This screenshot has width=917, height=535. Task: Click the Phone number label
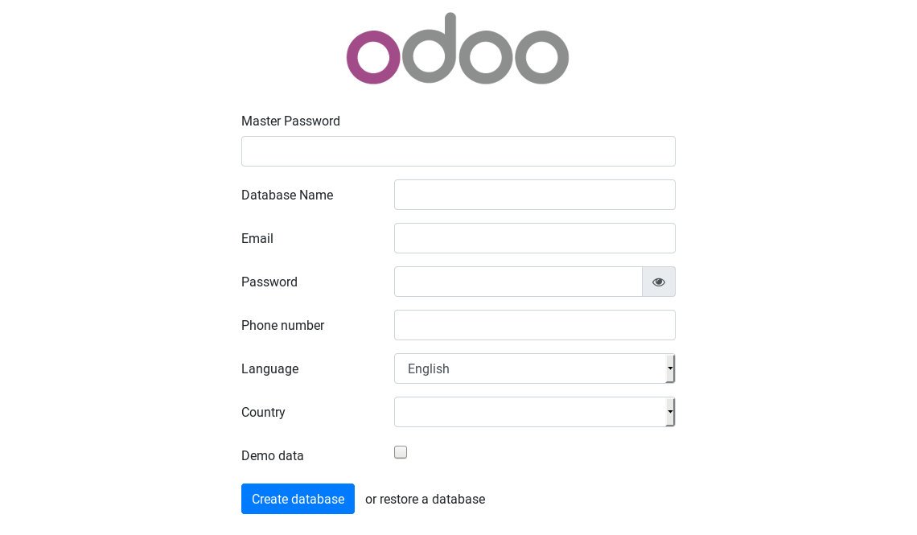(x=283, y=325)
